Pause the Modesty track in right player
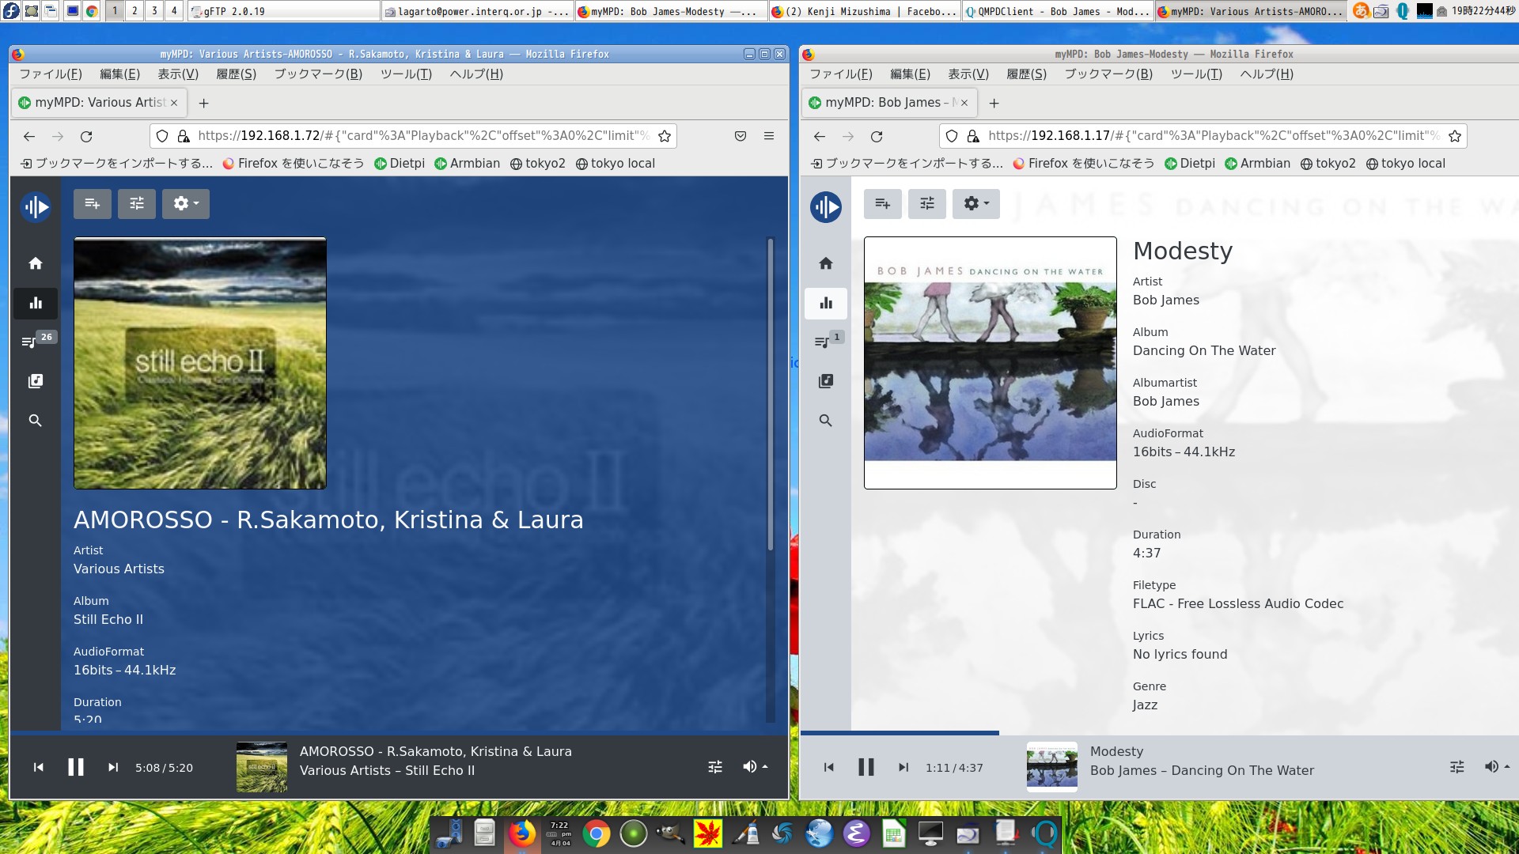The width and height of the screenshot is (1519, 854). pos(866,767)
